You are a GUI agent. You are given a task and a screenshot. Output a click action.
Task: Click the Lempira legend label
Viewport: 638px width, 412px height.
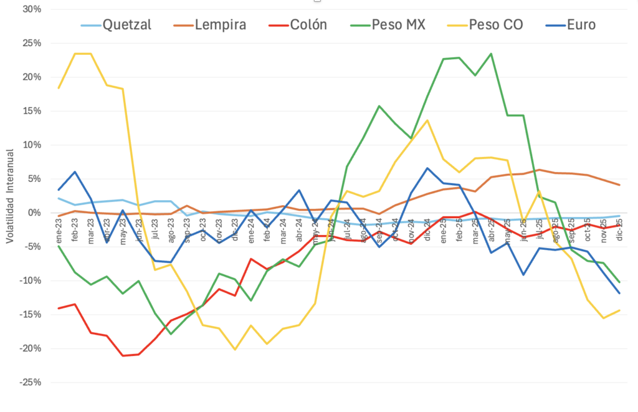tap(220, 25)
